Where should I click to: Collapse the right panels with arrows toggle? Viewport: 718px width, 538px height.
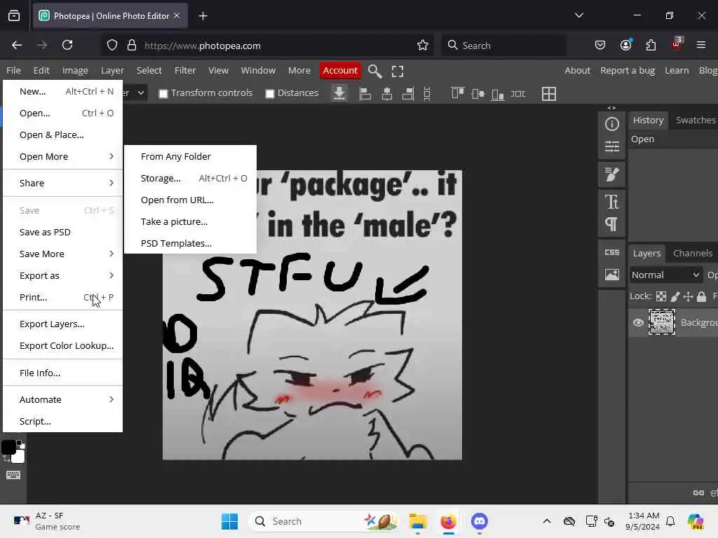pos(611,108)
